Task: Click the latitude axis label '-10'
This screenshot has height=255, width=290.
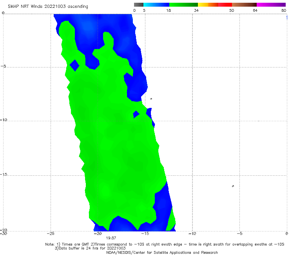Action: (4, 120)
